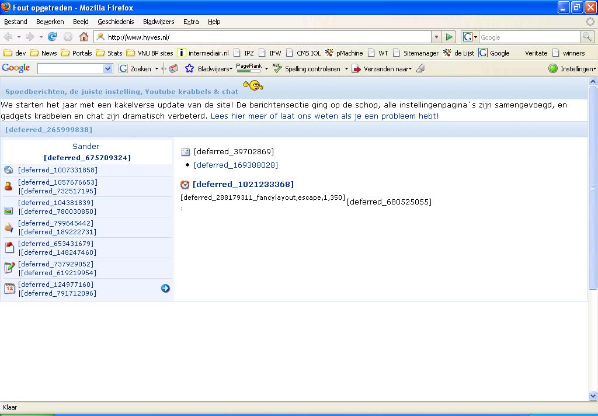The height and width of the screenshot is (416, 598).
Task: Open the Bladwijzers menu in menu bar
Action: [158, 22]
